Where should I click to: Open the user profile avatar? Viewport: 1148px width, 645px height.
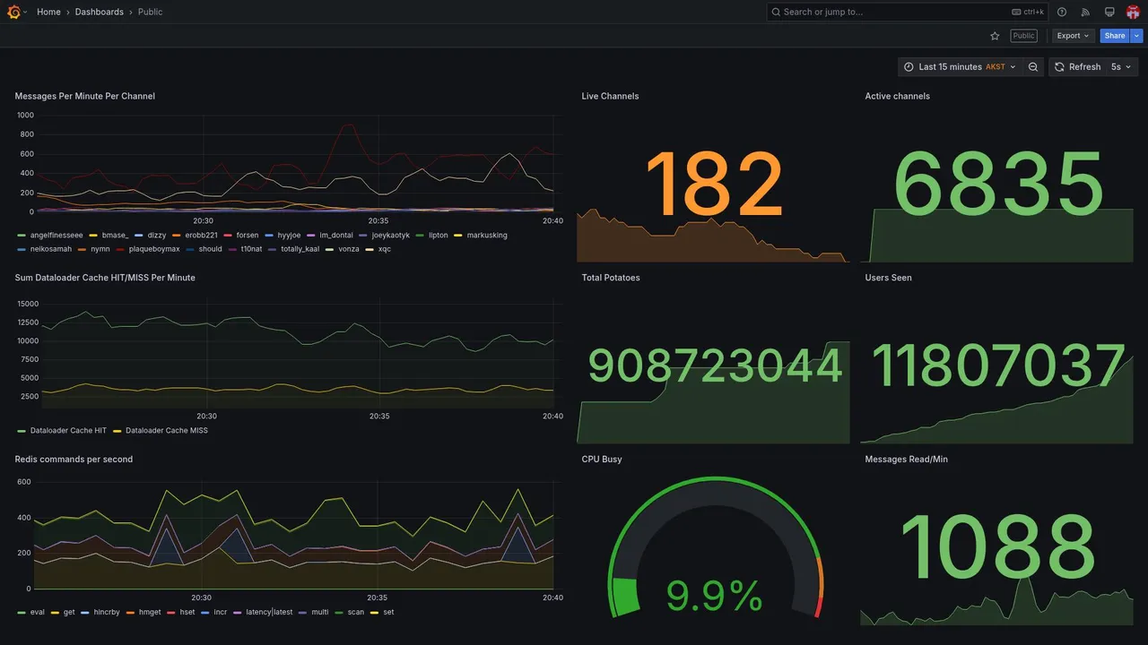1133,12
